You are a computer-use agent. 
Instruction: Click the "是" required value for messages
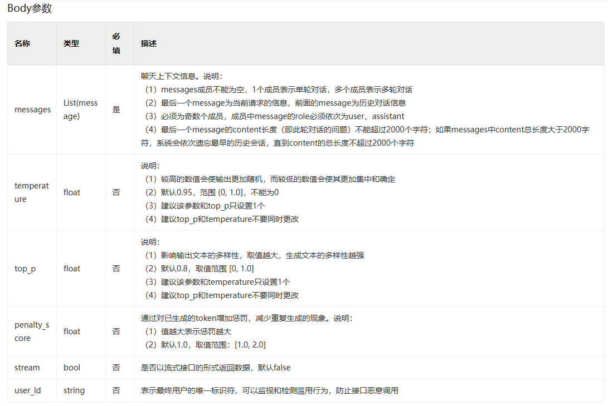point(116,110)
